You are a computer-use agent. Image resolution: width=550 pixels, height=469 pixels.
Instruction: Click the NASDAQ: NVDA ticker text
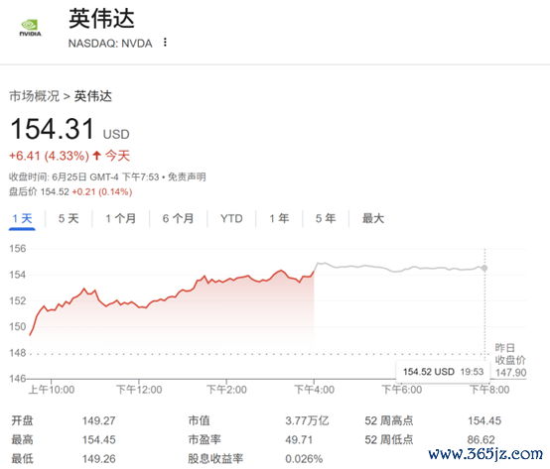coord(110,44)
